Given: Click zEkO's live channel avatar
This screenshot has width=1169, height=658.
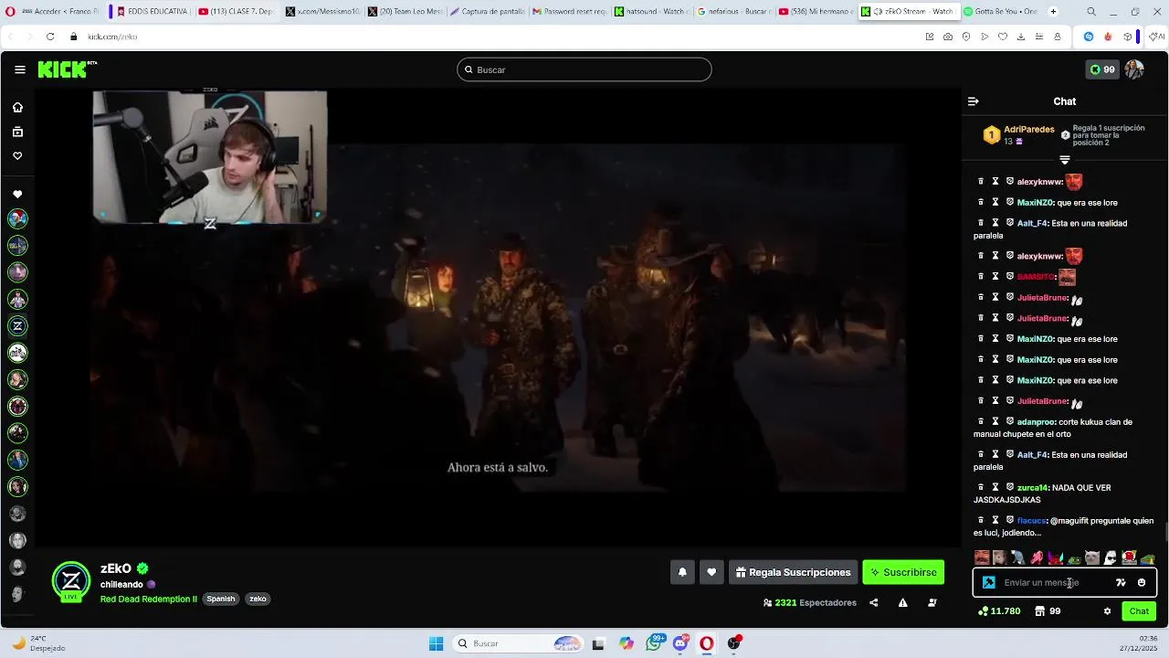Looking at the screenshot, I should (x=71, y=581).
